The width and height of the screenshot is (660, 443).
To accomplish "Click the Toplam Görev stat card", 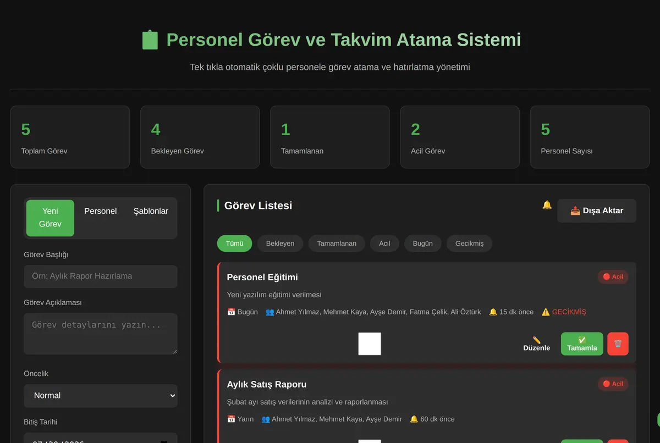I will click(x=70, y=137).
